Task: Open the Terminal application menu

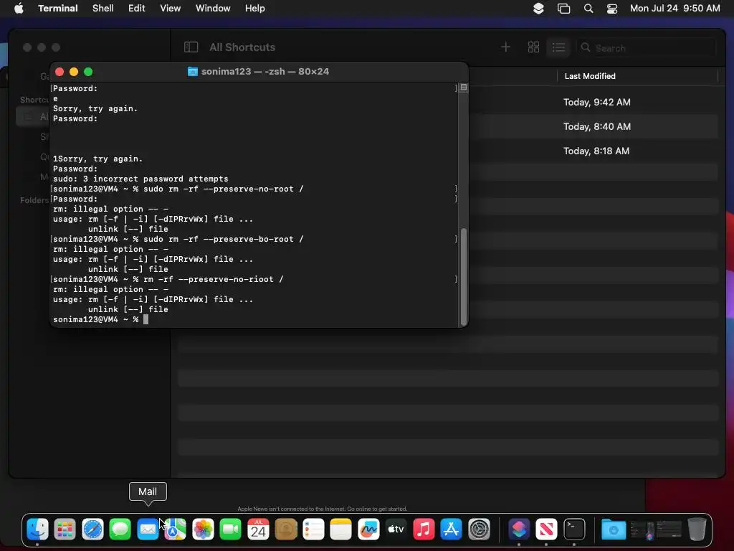Action: pos(58,9)
